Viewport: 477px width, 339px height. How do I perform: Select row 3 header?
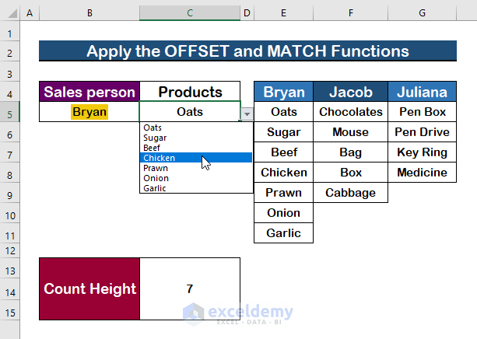(x=10, y=72)
